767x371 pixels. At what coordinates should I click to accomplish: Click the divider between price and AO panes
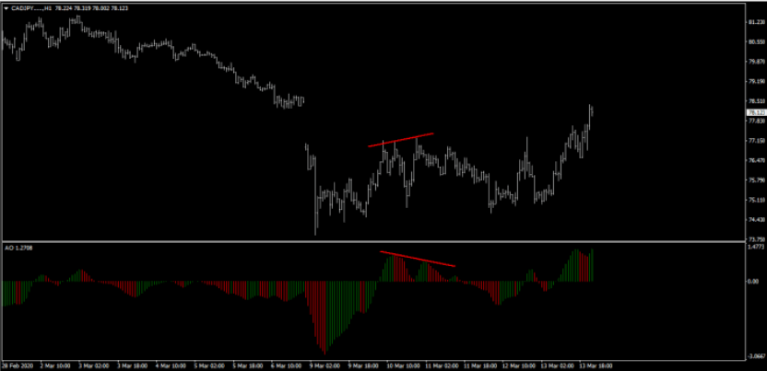(x=369, y=242)
